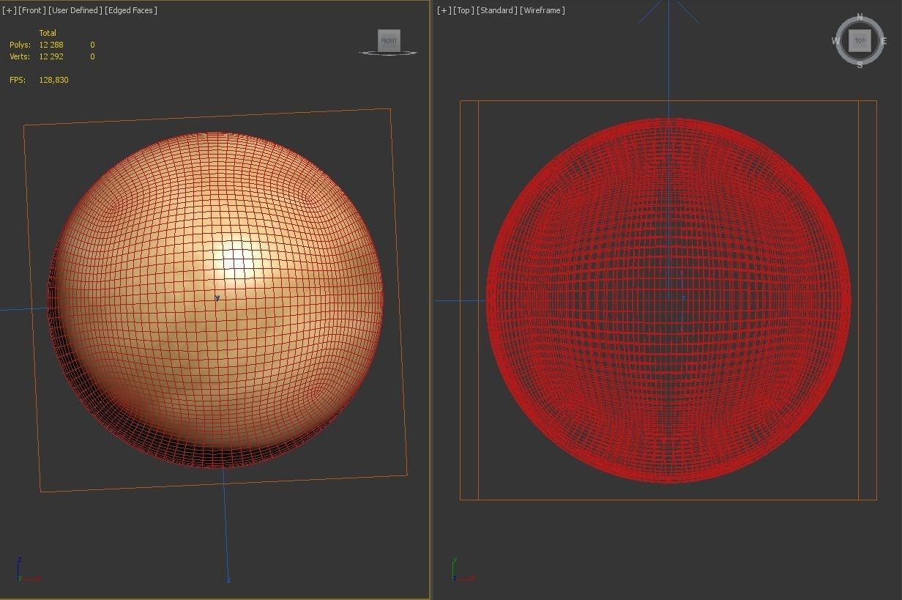Click the Verts count 12 292
Viewport: 902px width, 600px height.
coord(51,56)
